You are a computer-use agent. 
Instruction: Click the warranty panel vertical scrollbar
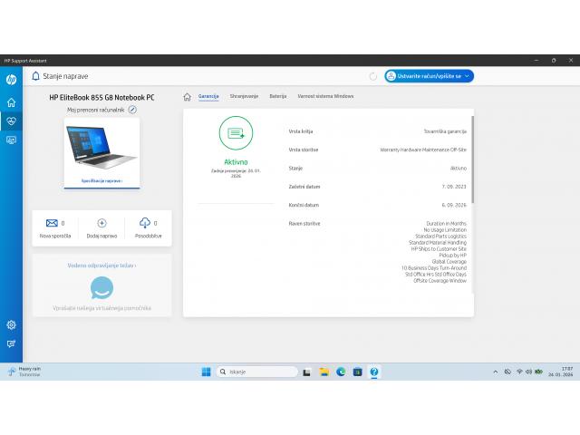472,159
